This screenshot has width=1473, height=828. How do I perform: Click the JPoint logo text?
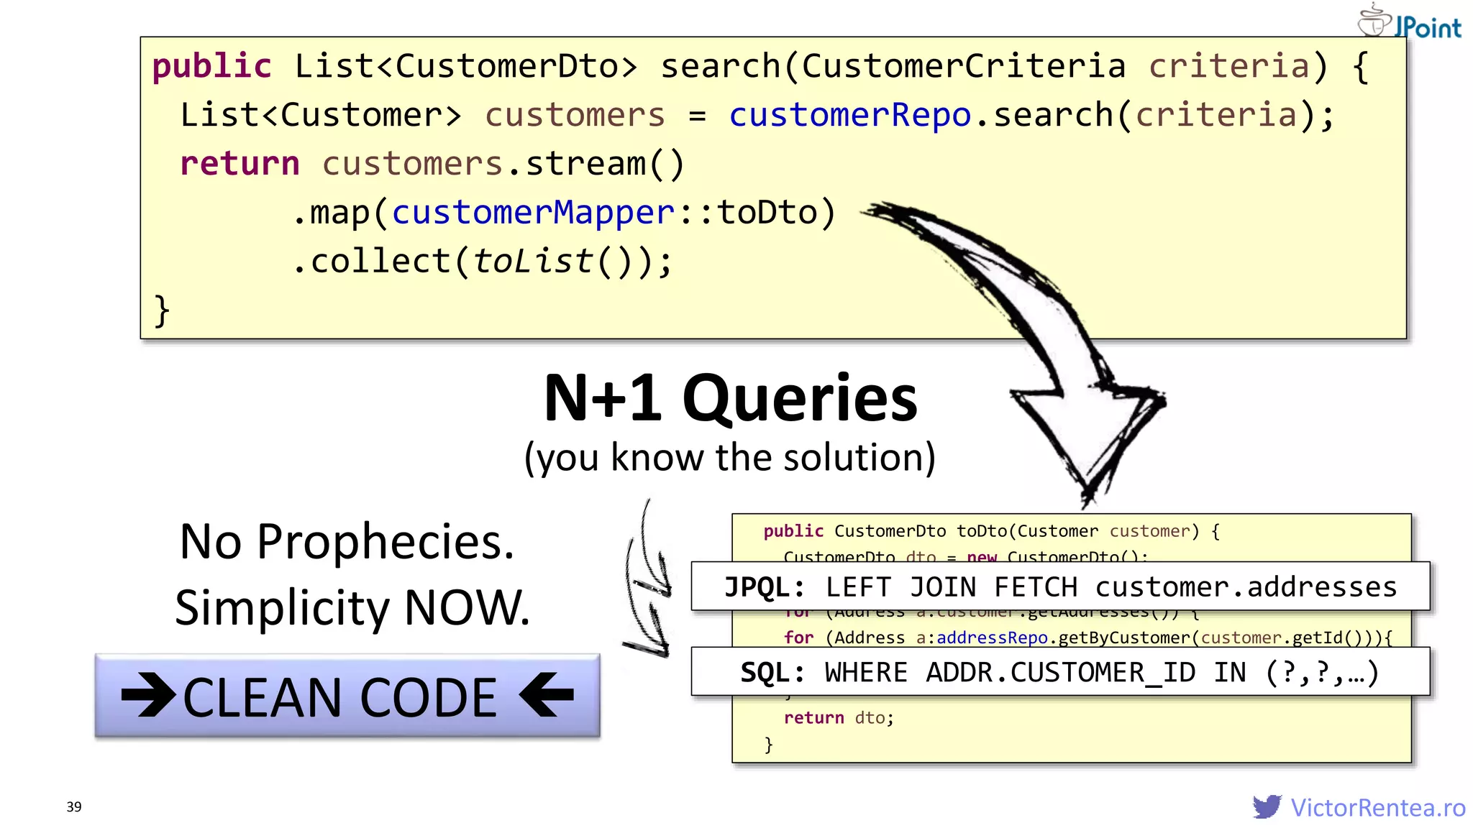pos(1428,27)
